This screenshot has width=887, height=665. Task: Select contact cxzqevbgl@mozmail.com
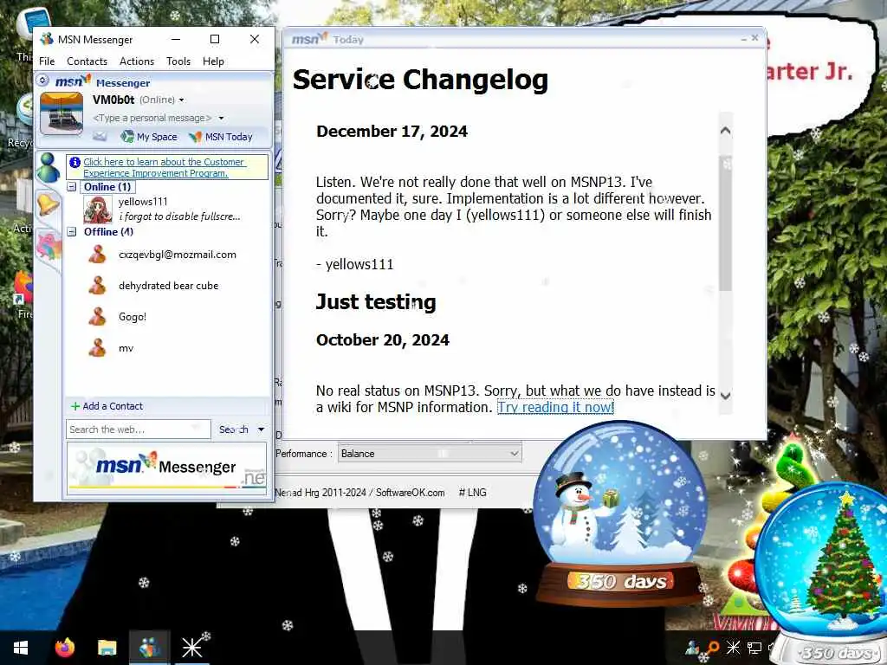point(177,255)
